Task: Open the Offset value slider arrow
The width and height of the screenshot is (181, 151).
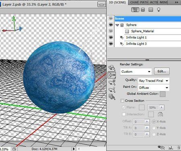Action: click(x=147, y=122)
